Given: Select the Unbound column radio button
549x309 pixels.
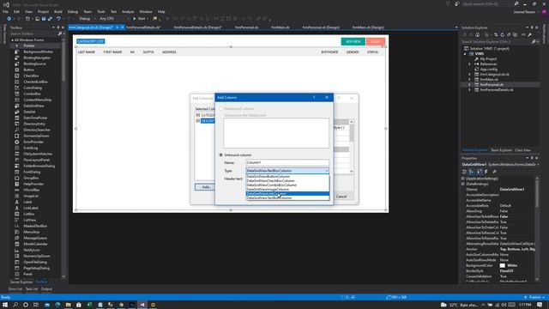Looking at the screenshot, I should click(221, 154).
